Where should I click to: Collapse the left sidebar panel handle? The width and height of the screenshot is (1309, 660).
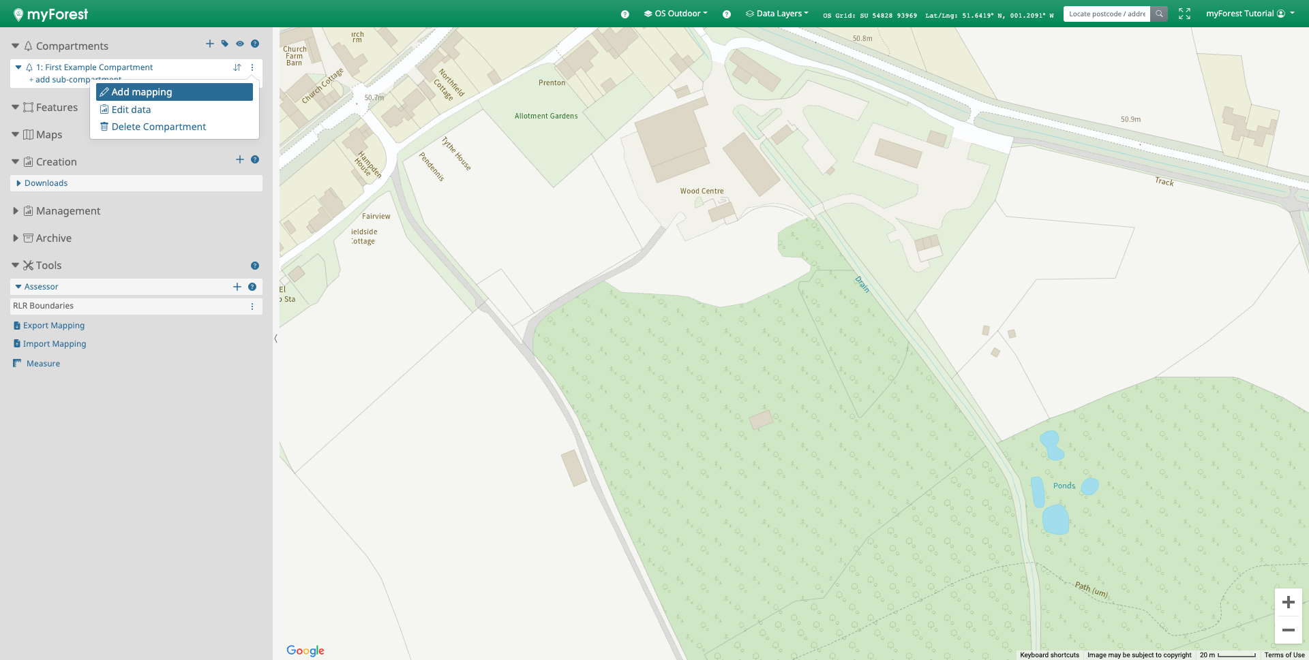275,339
